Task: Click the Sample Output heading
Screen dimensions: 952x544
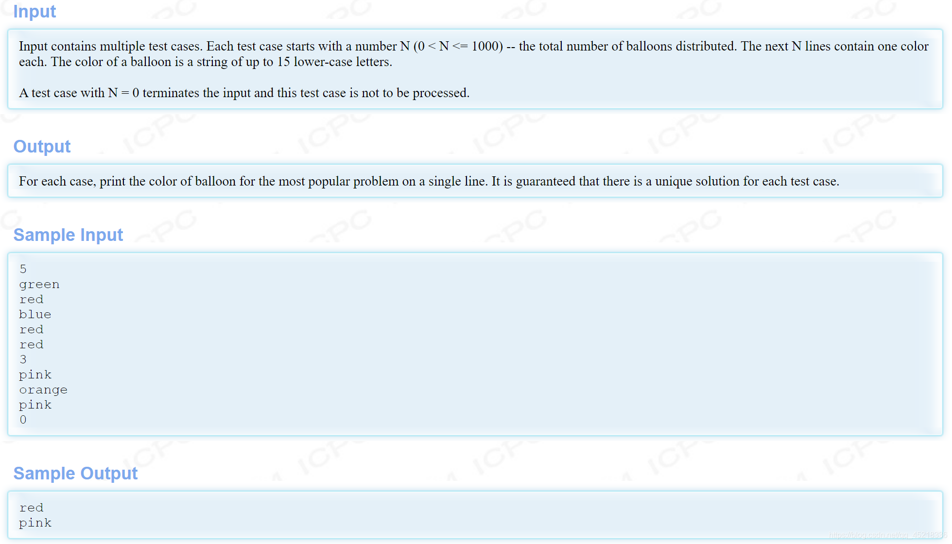Action: (75, 473)
